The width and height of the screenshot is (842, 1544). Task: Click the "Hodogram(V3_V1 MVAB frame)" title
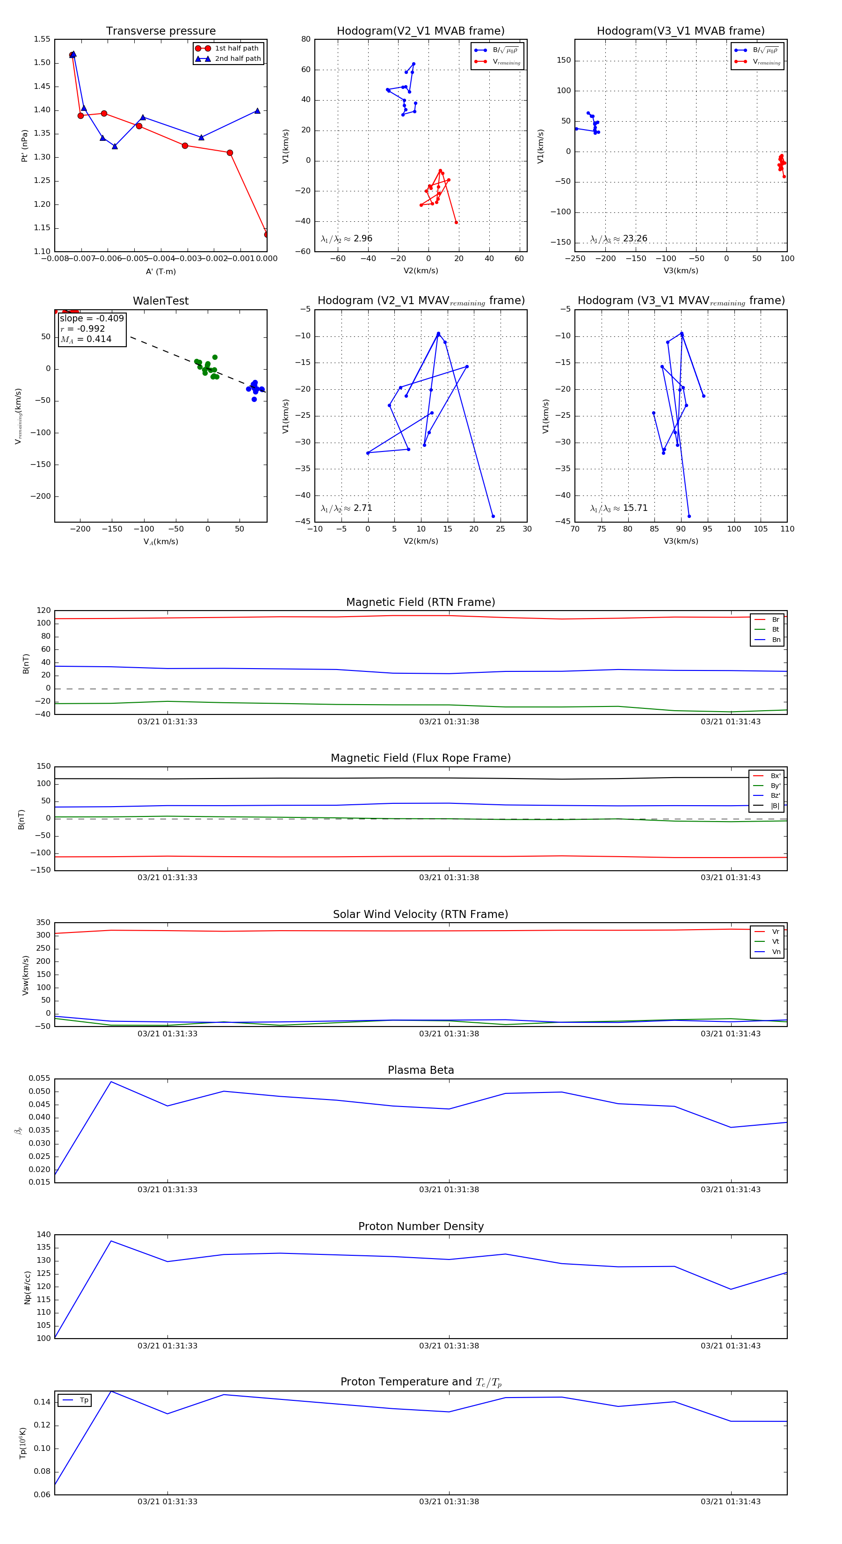[x=681, y=31]
